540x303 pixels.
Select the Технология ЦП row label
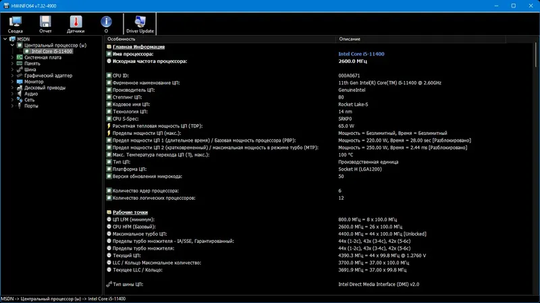click(x=130, y=111)
